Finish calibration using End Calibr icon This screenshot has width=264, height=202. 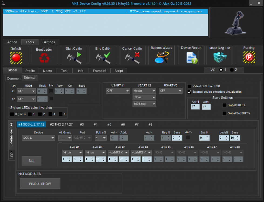[103, 58]
